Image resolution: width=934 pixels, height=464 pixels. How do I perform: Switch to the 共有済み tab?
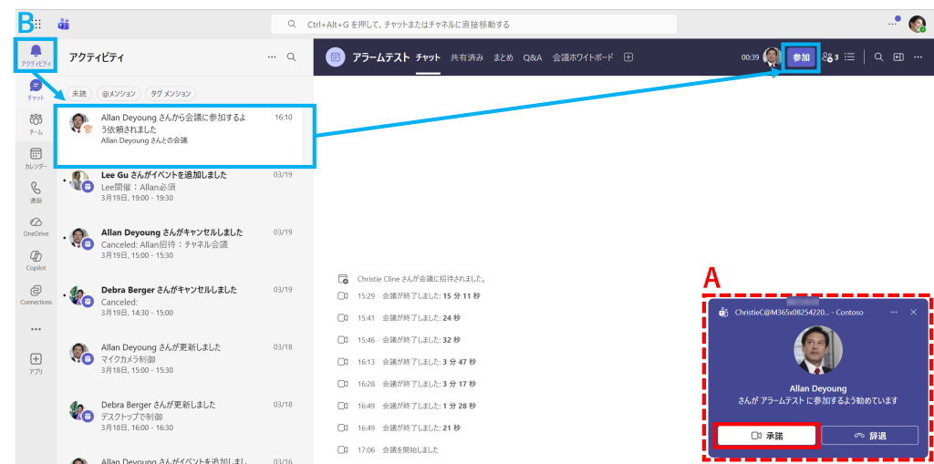pos(467,57)
